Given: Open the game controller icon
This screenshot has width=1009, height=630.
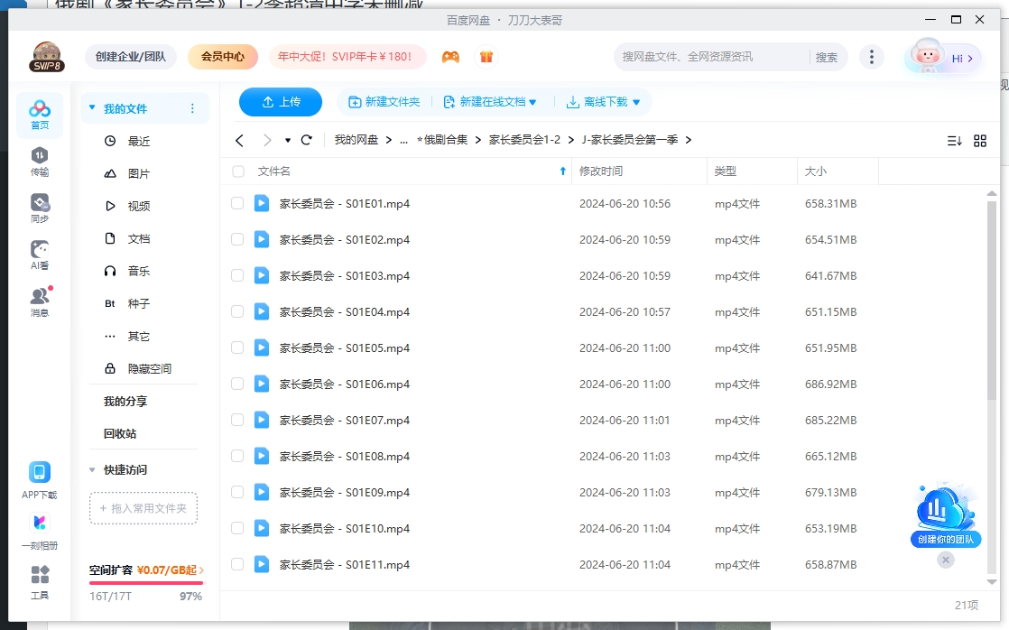Looking at the screenshot, I should (451, 56).
